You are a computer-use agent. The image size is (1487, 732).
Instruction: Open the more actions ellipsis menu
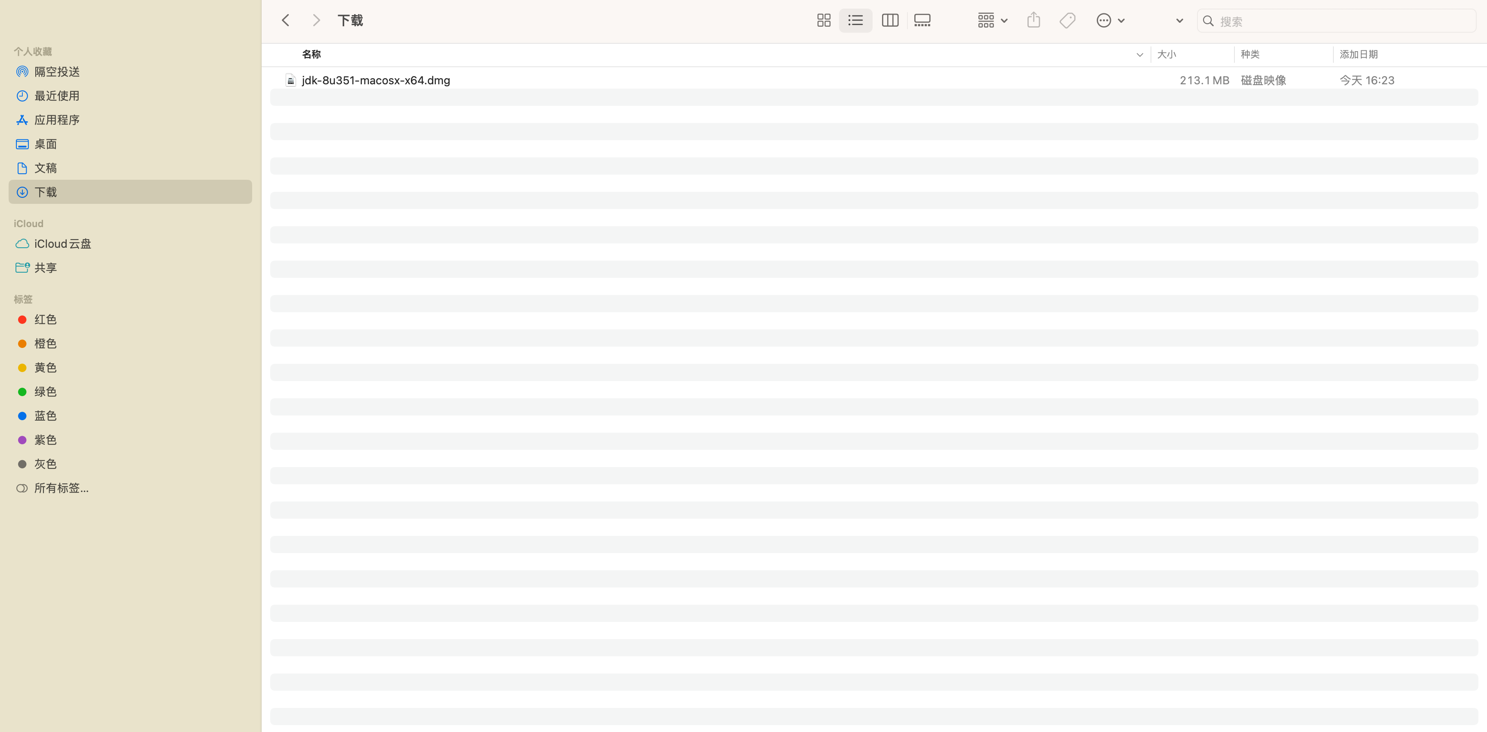point(1110,21)
